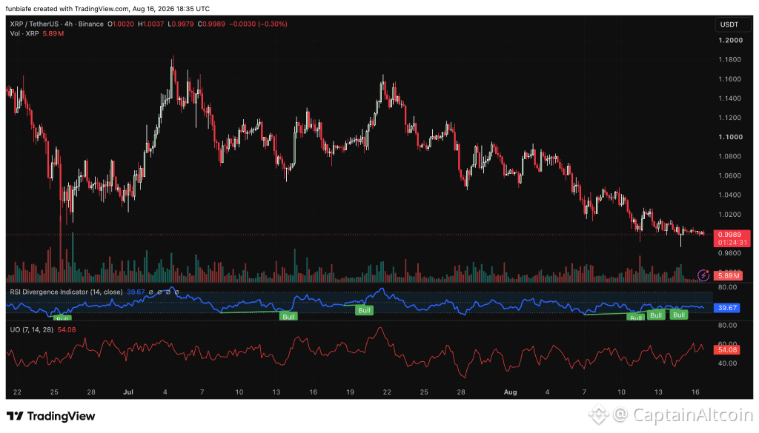Click the 1.0200 price scale label
This screenshot has height=433, width=759.
point(730,214)
